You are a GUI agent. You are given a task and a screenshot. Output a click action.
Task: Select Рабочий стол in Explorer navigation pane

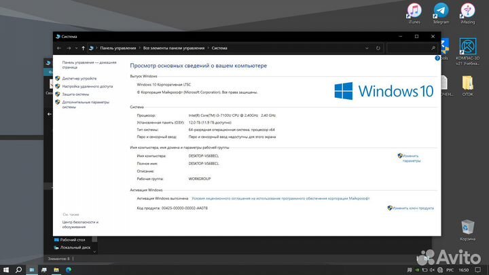coord(73,240)
